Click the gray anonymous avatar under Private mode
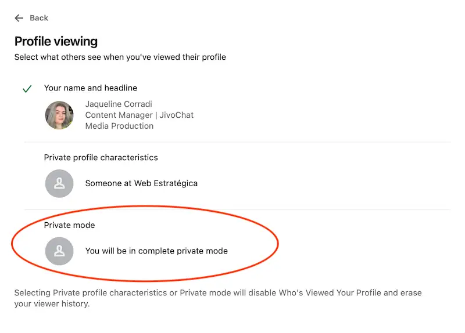Viewport: 465px width, 333px height. (59, 251)
